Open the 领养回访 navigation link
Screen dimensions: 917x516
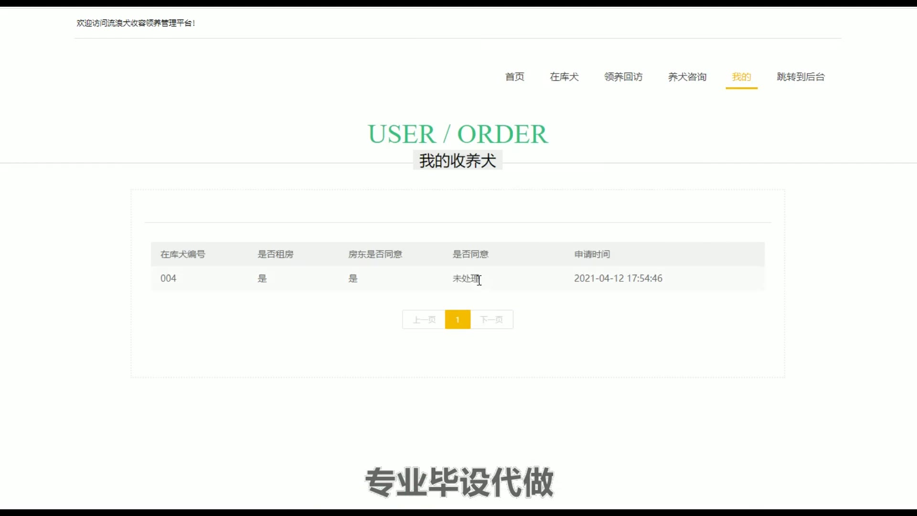click(x=623, y=77)
